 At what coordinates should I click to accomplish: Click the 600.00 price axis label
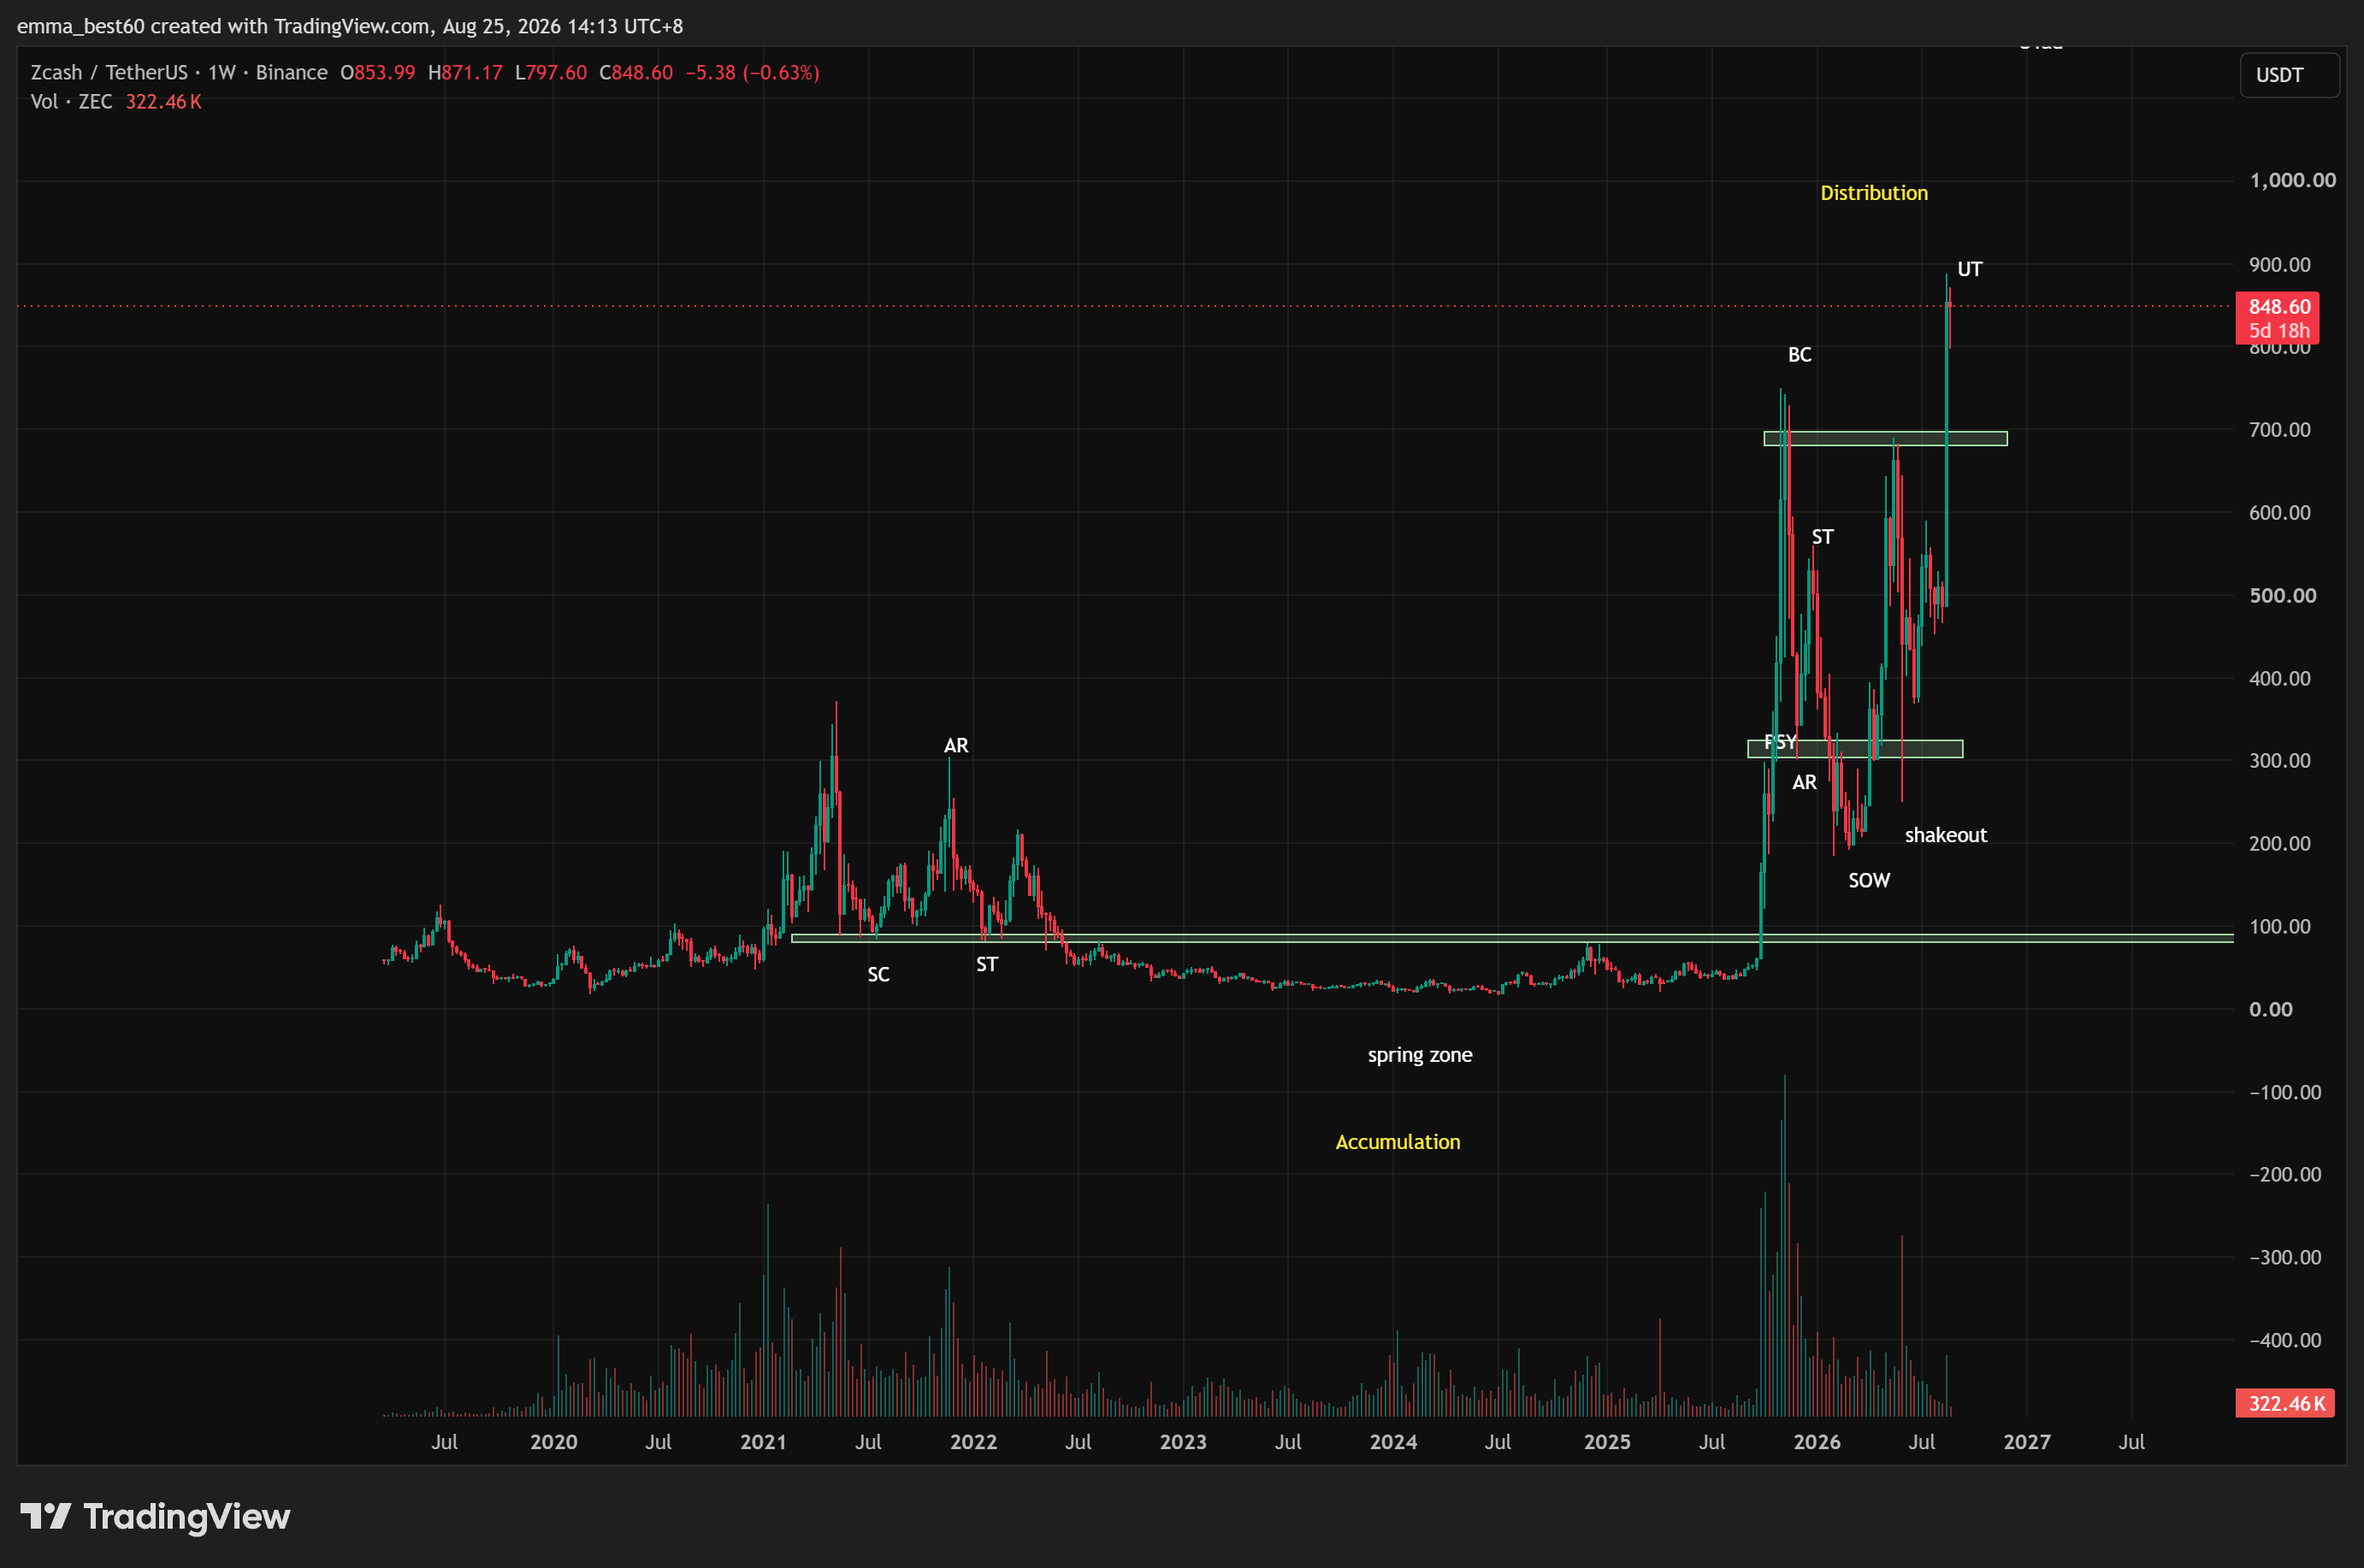coord(2280,513)
